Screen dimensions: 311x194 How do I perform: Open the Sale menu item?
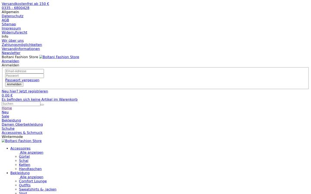point(5,116)
